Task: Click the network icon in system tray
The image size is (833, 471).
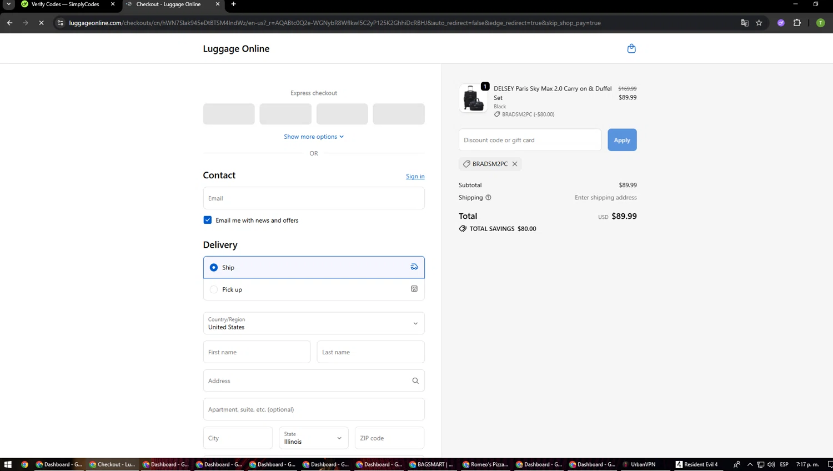Action: [760, 464]
